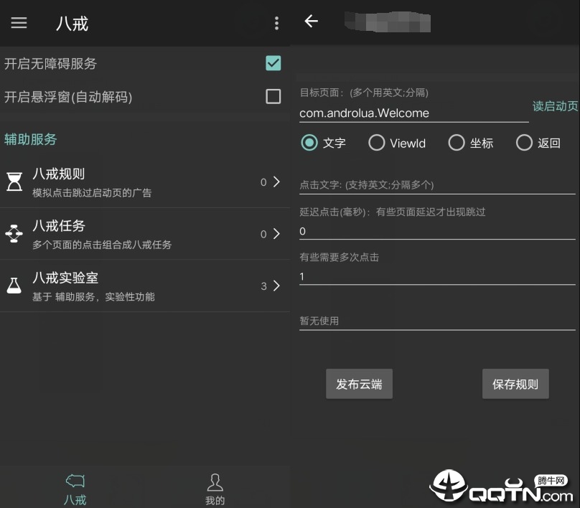Click the 保存规则 button
Screen dimensions: 580x508
pyautogui.click(x=515, y=384)
